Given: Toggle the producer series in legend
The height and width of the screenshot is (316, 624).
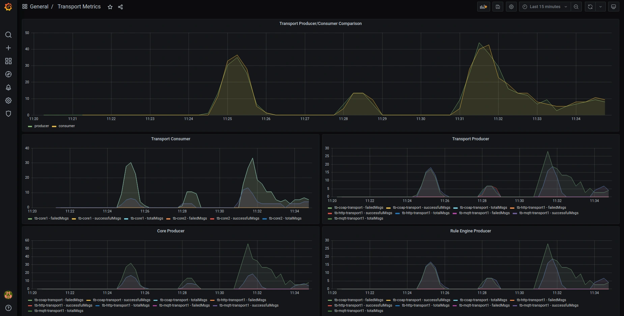Looking at the screenshot, I should (x=41, y=126).
